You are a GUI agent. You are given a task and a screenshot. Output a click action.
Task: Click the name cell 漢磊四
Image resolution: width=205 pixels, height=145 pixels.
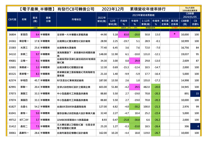coord(24,100)
